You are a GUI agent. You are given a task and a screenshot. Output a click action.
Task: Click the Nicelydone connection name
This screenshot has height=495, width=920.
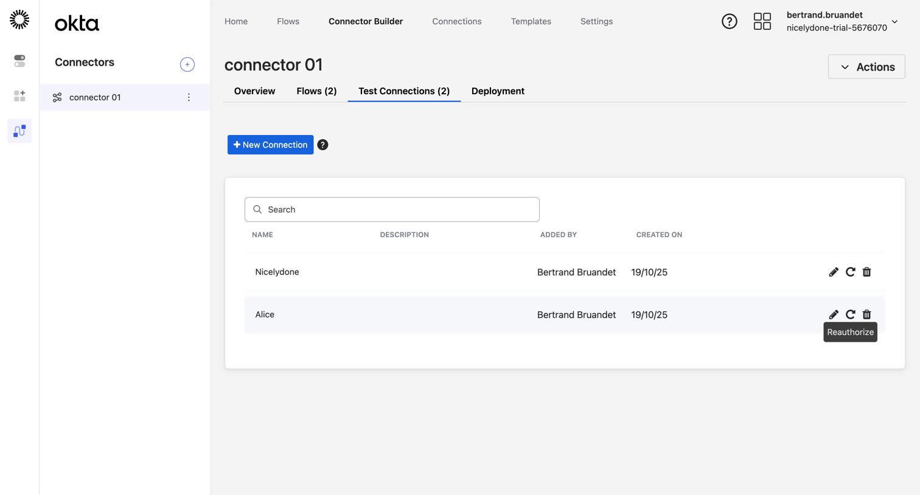[277, 272]
